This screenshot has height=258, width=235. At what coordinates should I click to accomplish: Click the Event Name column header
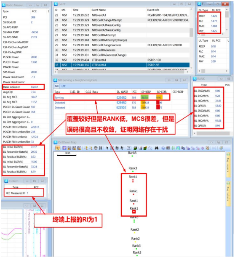[x=99, y=10]
